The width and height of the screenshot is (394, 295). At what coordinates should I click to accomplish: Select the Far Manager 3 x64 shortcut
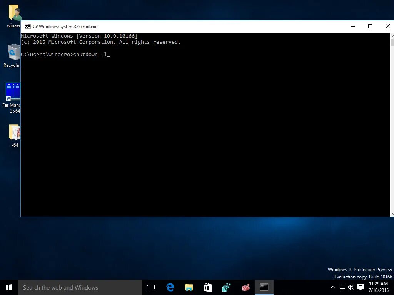pyautogui.click(x=11, y=98)
